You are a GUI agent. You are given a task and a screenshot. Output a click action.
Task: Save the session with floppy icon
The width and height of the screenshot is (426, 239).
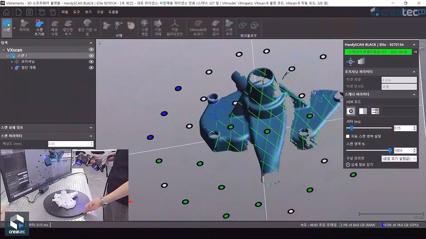click(x=29, y=12)
